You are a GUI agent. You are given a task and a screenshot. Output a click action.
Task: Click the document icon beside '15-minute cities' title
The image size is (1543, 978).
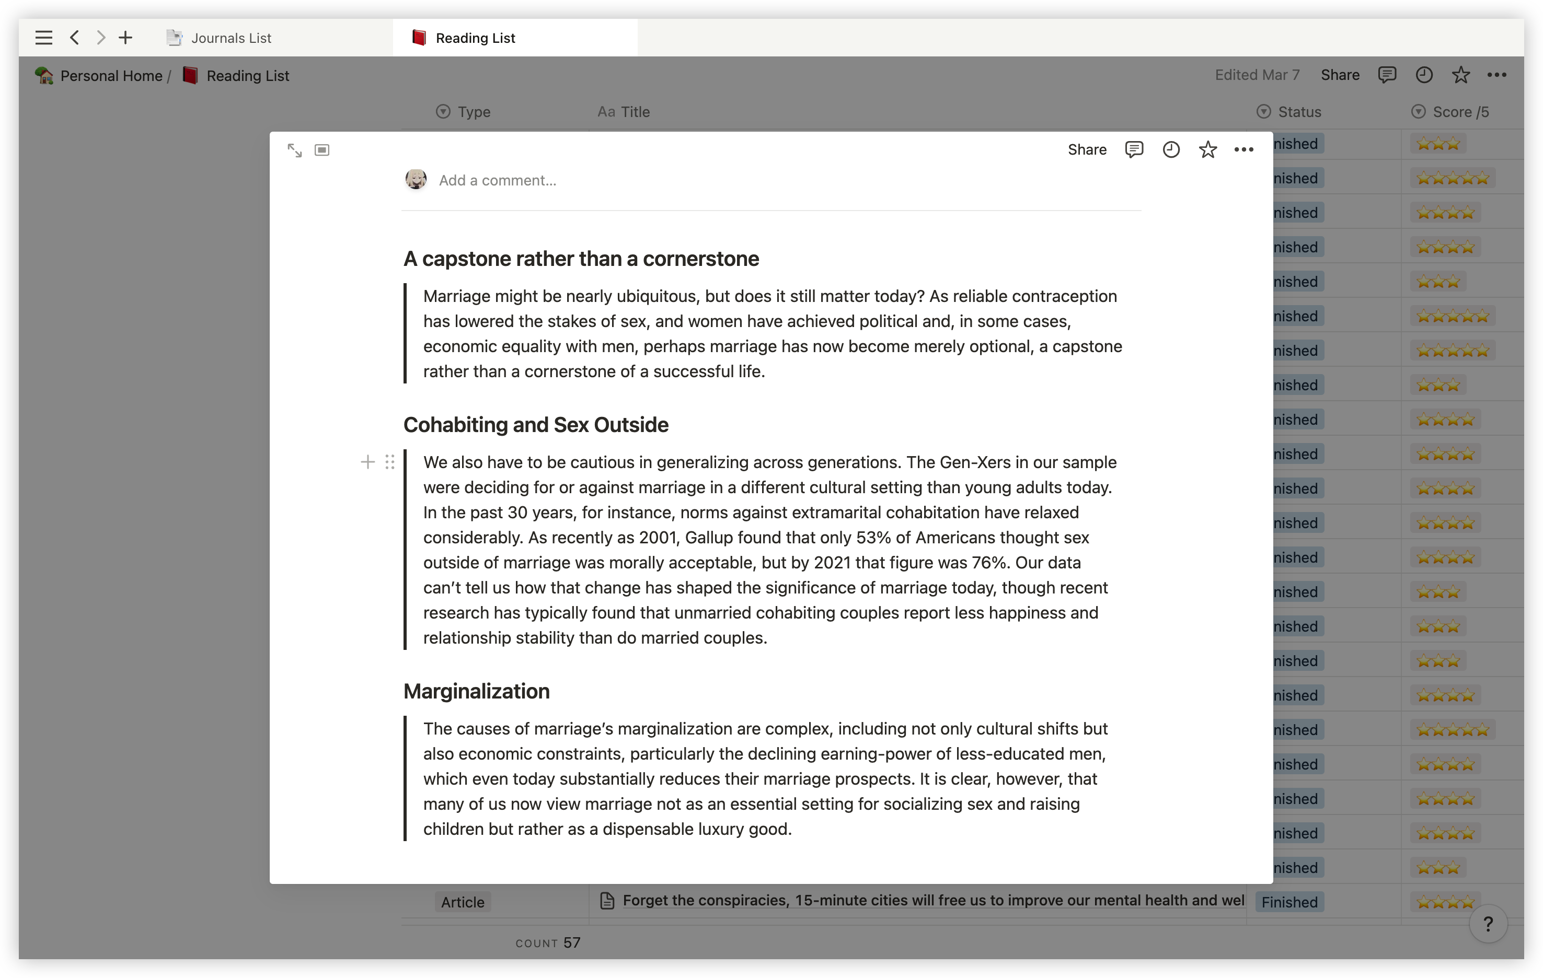(x=607, y=901)
